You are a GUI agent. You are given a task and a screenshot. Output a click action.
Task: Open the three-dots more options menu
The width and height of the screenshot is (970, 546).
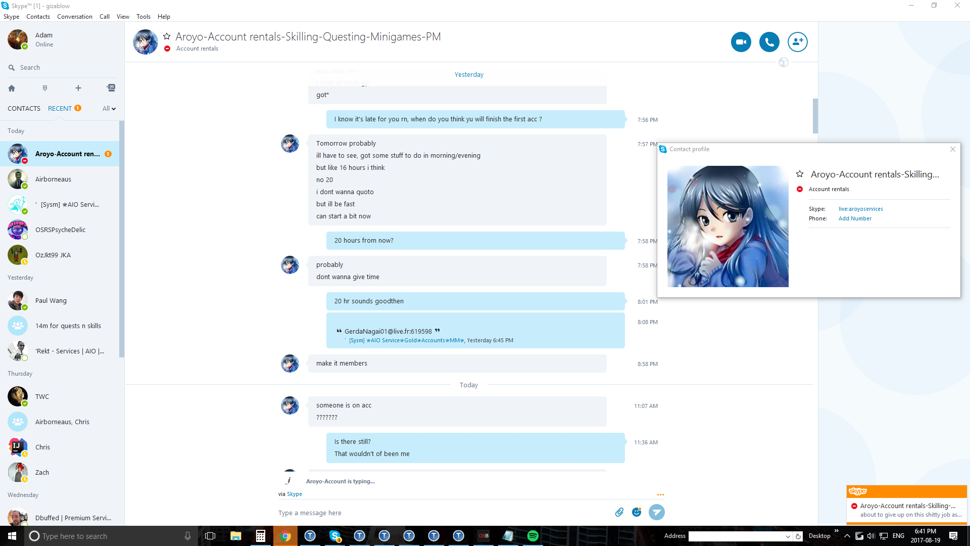point(660,494)
